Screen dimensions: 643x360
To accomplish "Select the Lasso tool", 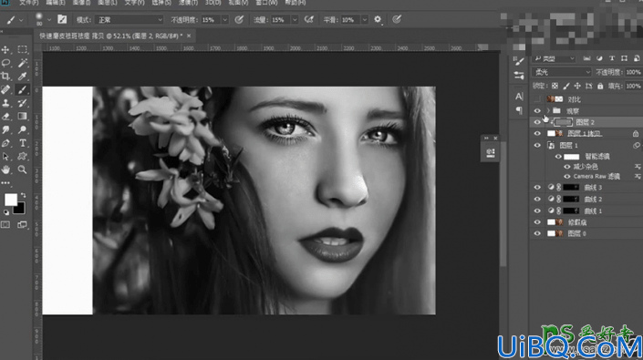I will pyautogui.click(x=5, y=63).
